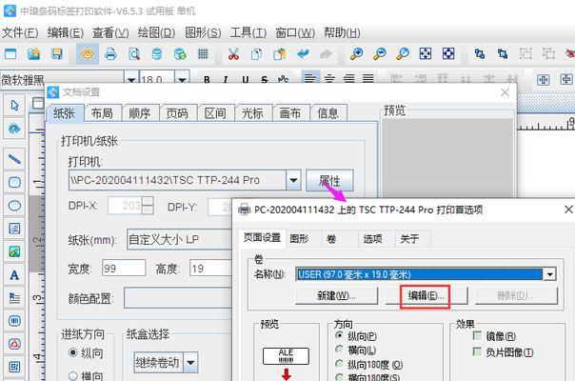Open the 编辑(E) menu
Screen dimensions: 575x381
[66, 32]
